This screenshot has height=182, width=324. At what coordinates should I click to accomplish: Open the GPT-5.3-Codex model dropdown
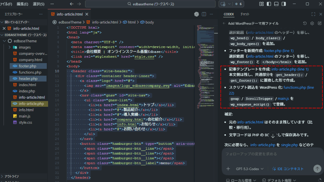[249, 169]
